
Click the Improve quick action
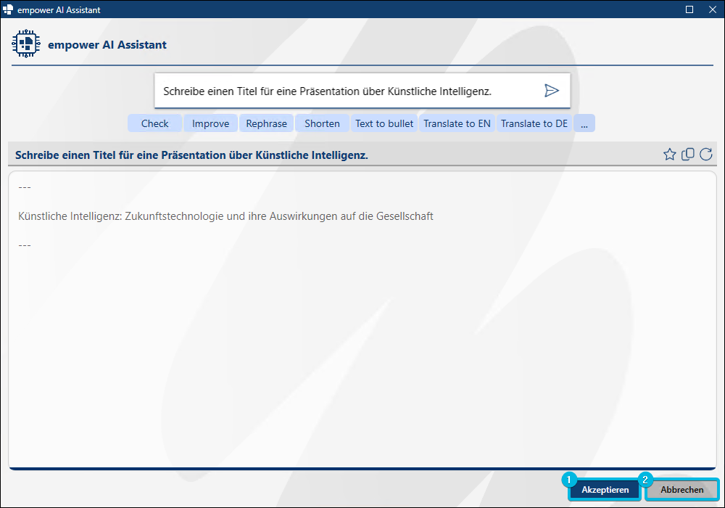point(210,123)
